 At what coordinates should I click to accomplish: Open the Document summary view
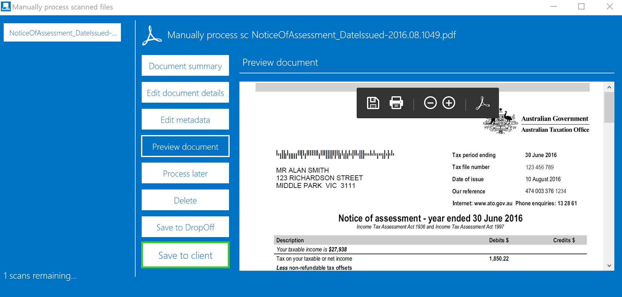pos(185,65)
